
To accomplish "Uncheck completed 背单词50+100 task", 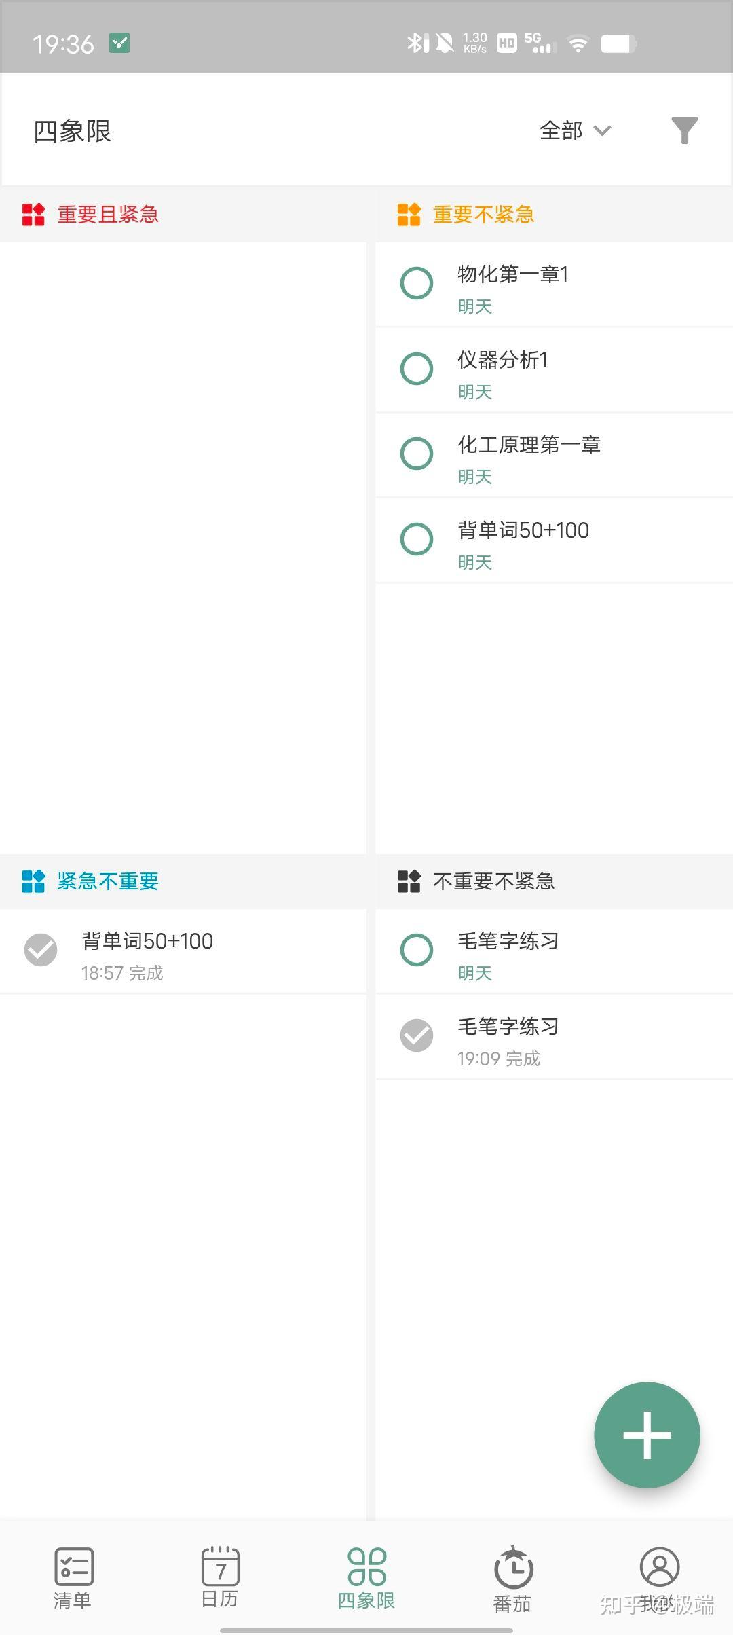I will pyautogui.click(x=41, y=950).
